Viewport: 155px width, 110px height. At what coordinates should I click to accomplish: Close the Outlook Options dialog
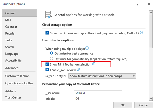coord(149,4)
